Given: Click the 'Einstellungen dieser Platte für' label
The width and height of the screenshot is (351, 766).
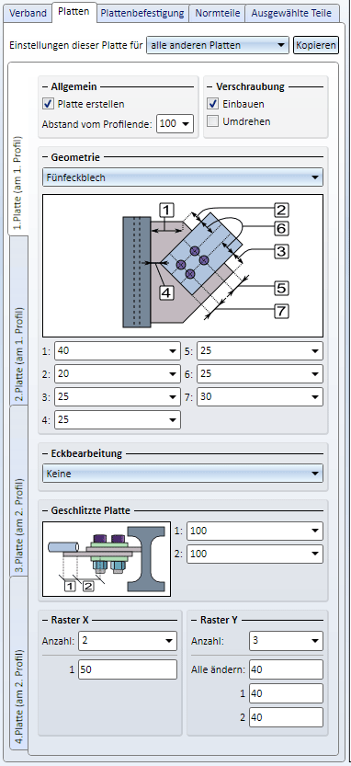Looking at the screenshot, I should [75, 45].
